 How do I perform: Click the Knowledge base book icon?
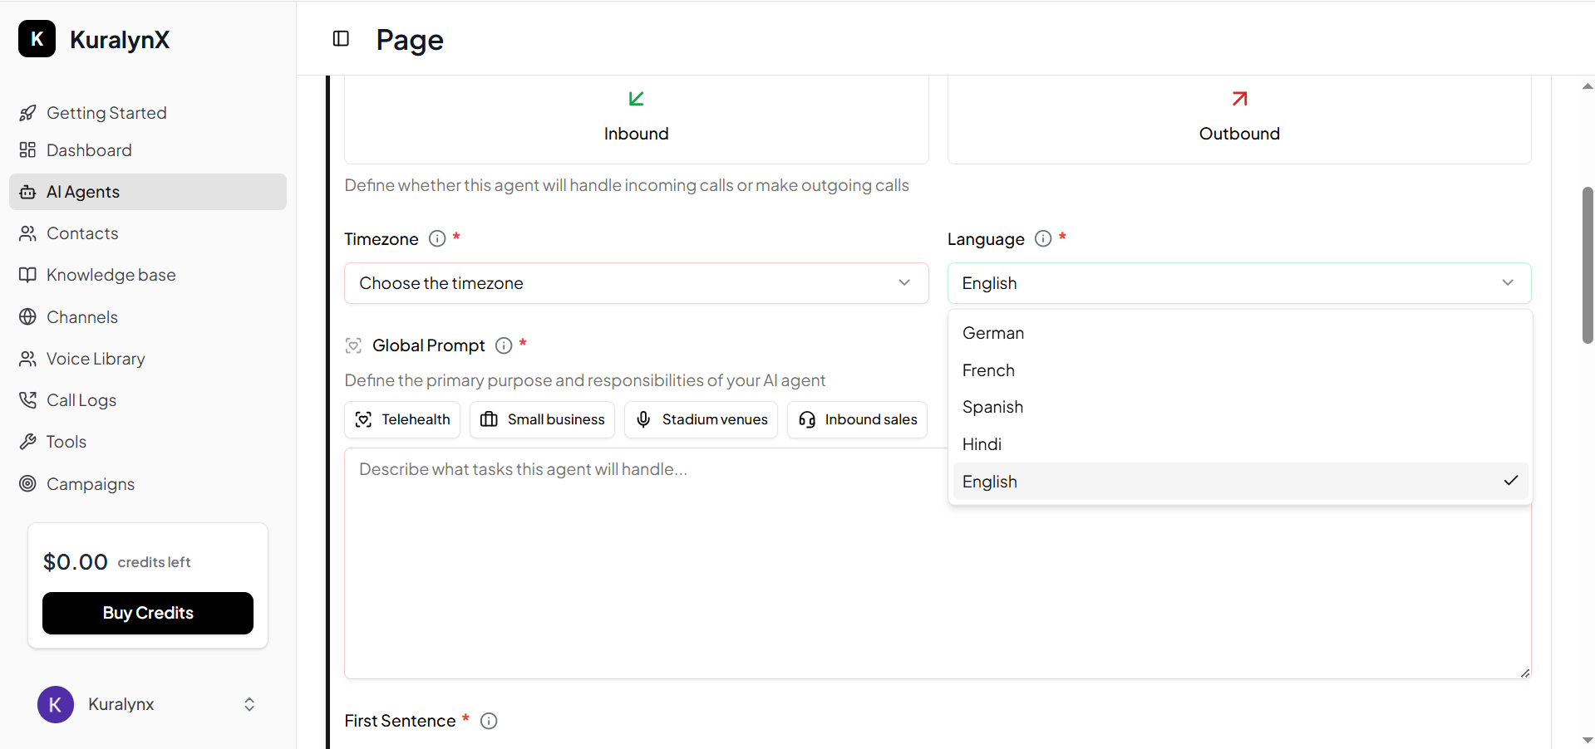click(x=28, y=274)
